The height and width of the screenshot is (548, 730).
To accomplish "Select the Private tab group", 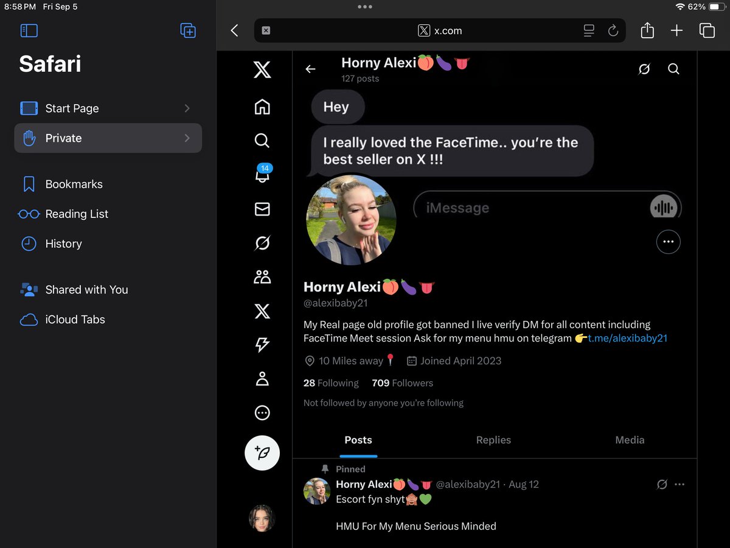I will tap(108, 138).
